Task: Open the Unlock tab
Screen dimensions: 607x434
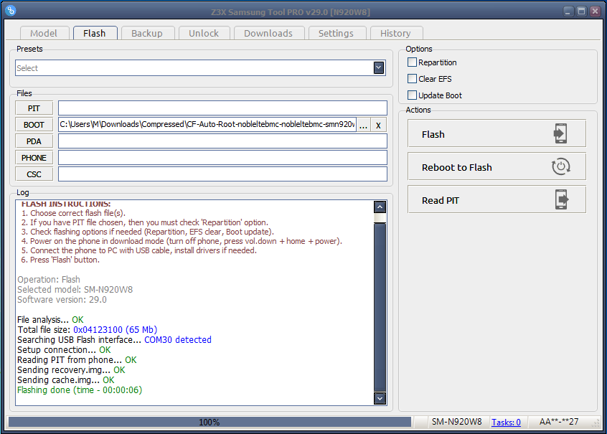Action: (x=204, y=33)
